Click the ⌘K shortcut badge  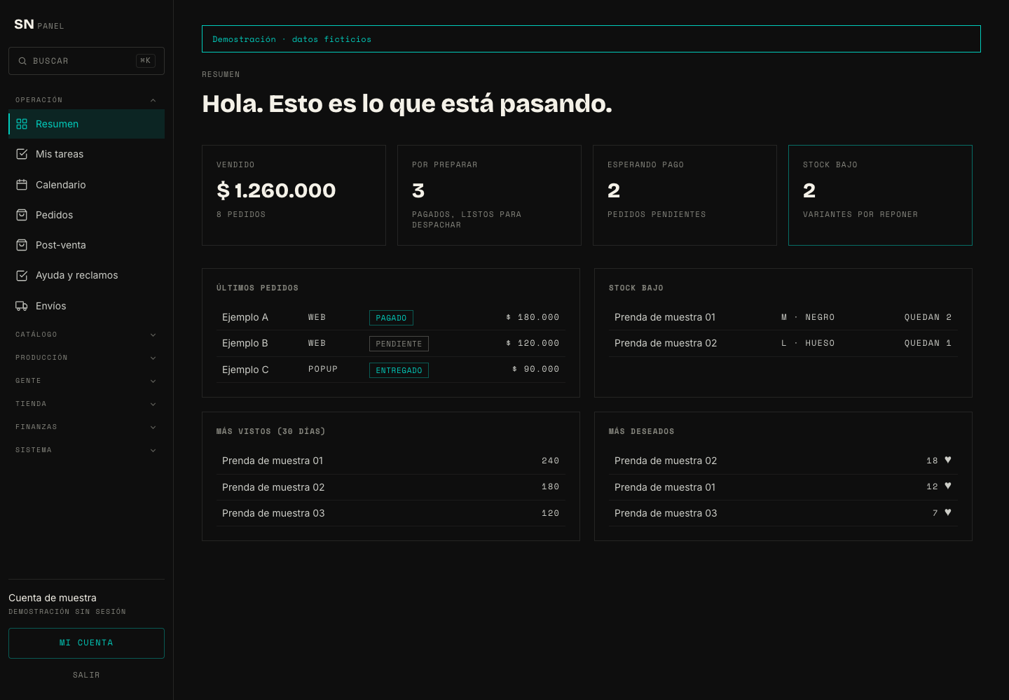[146, 61]
